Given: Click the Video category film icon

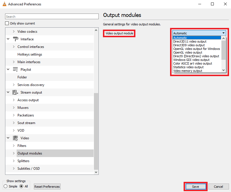Looking at the screenshot, I should [15, 138].
